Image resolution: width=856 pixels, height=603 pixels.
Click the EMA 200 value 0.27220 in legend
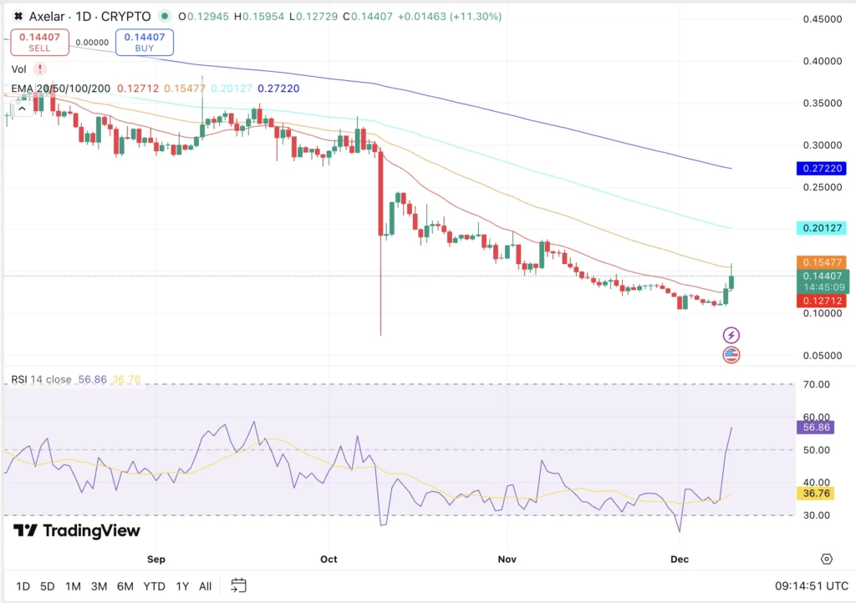coord(278,89)
